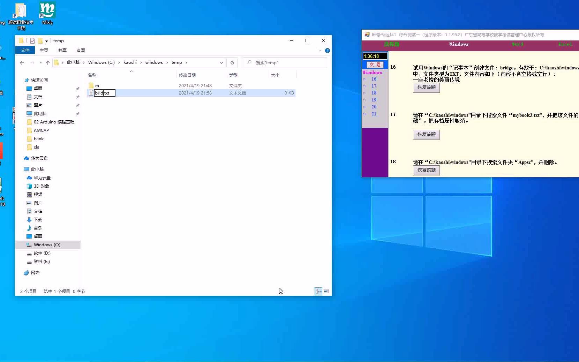579x362 pixels.
Task: Click the New folder icon in Explorer title bar
Action: 40,41
